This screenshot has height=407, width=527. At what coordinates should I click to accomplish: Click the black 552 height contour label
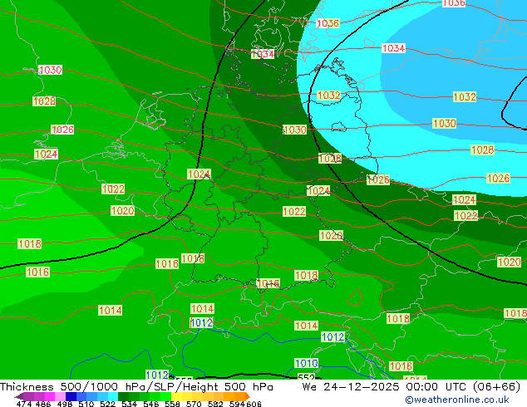(x=306, y=377)
